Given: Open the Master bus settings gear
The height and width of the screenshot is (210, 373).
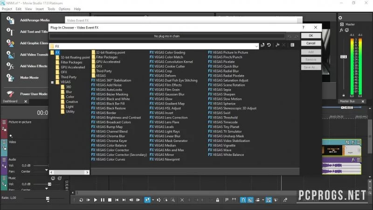Looking at the screenshot, I should pyautogui.click(x=340, y=18).
